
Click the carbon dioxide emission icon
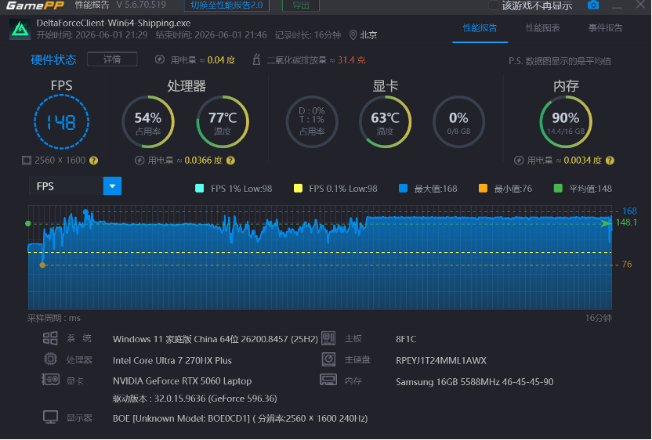tap(256, 60)
